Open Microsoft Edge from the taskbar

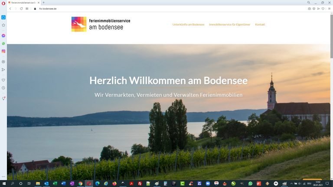(97, 184)
